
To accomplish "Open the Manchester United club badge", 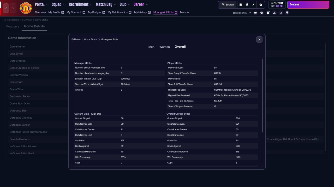I will click(26, 8).
